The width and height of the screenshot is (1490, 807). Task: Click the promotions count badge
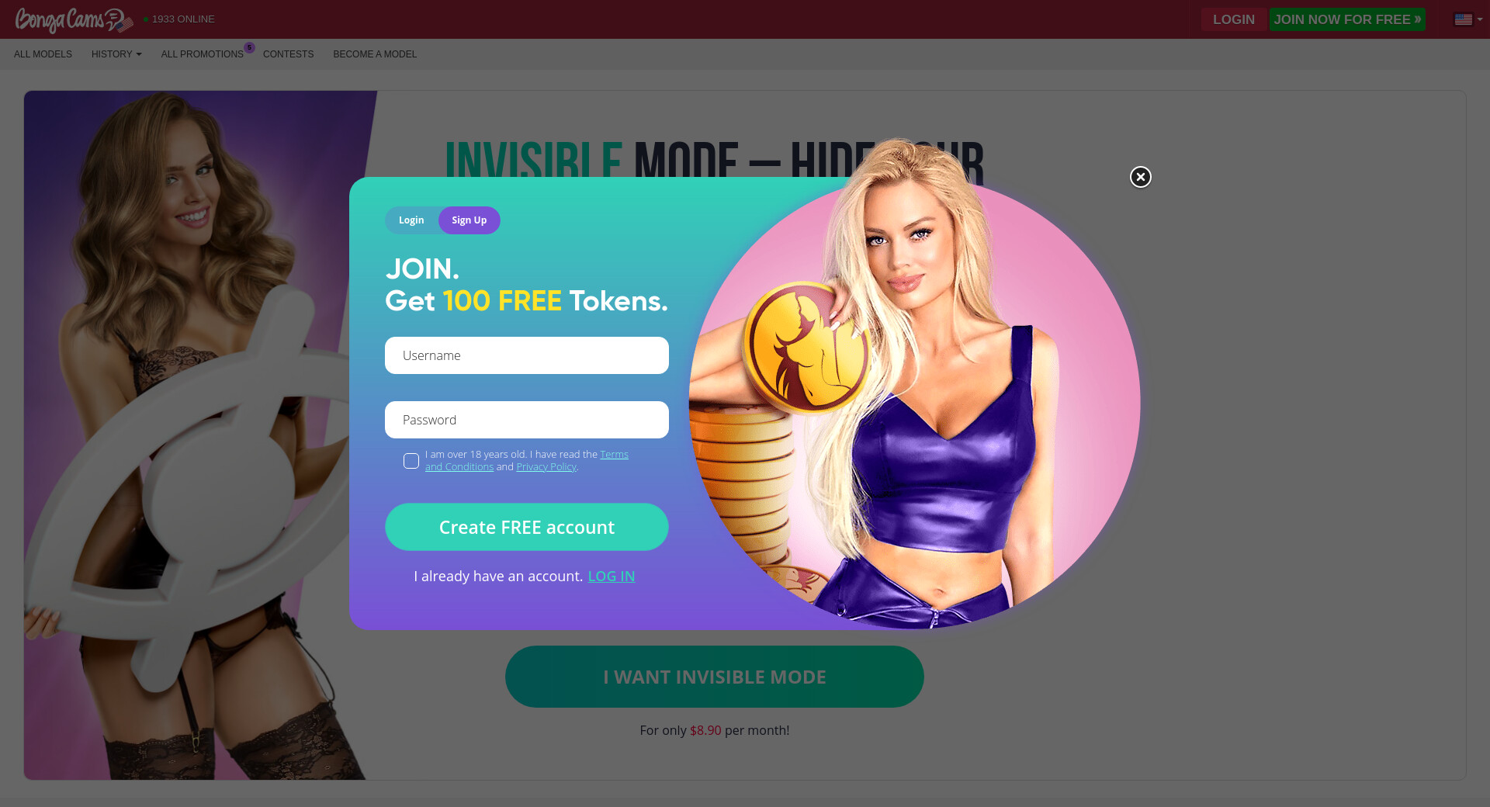[x=249, y=47]
